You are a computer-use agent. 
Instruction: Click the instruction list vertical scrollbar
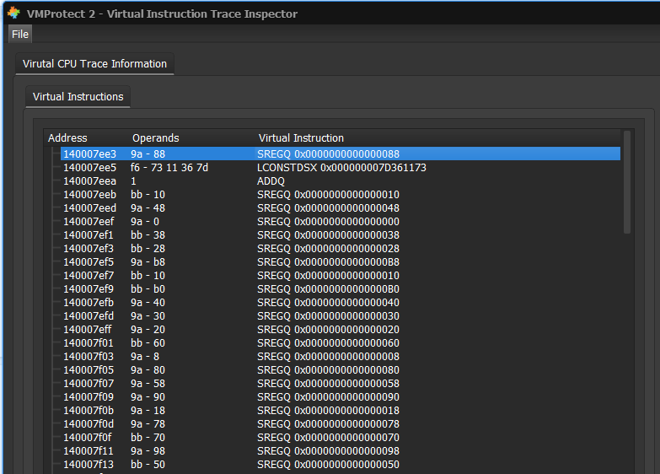(626, 181)
